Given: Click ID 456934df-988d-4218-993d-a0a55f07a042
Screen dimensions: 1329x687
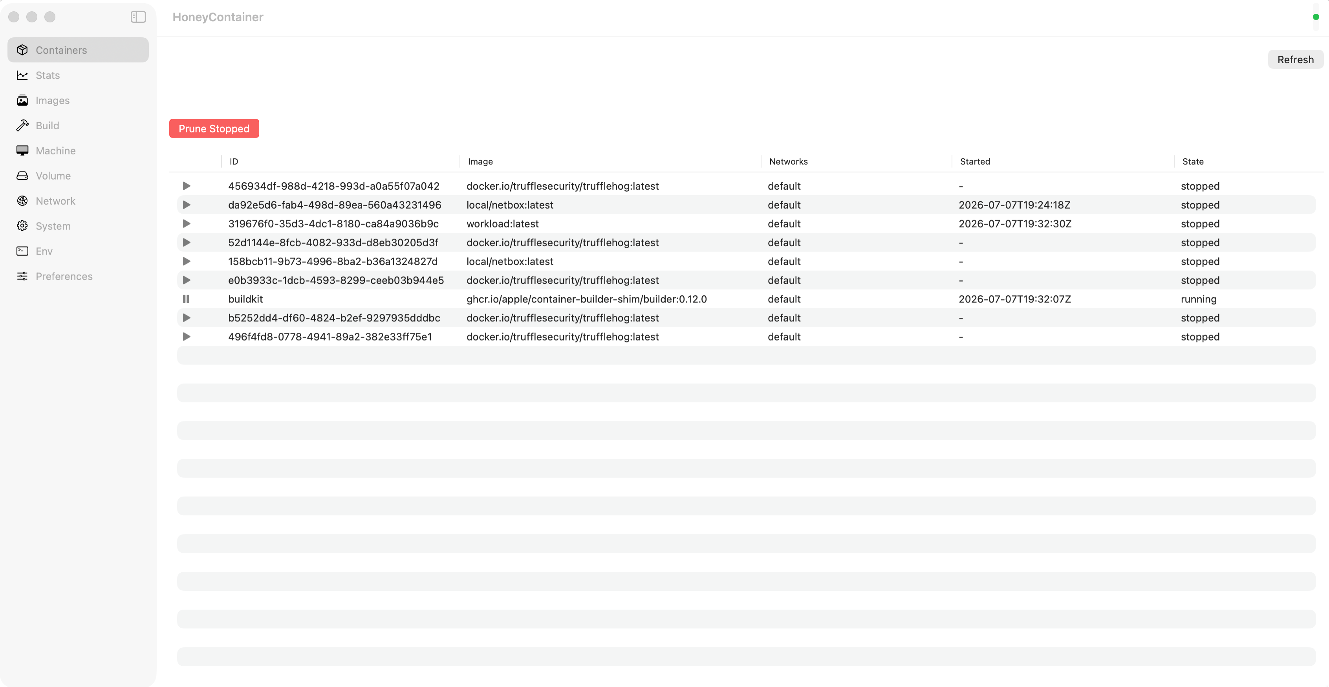Looking at the screenshot, I should [x=334, y=186].
